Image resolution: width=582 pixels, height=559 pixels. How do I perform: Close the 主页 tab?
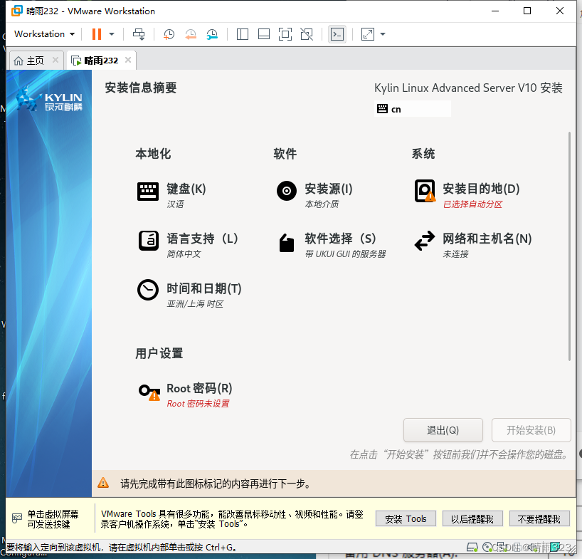click(55, 60)
